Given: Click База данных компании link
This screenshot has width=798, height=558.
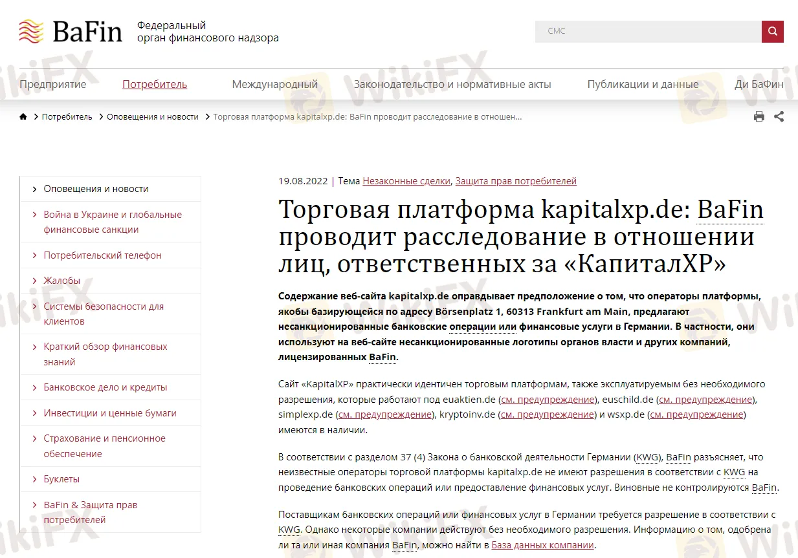Looking at the screenshot, I should [x=542, y=545].
